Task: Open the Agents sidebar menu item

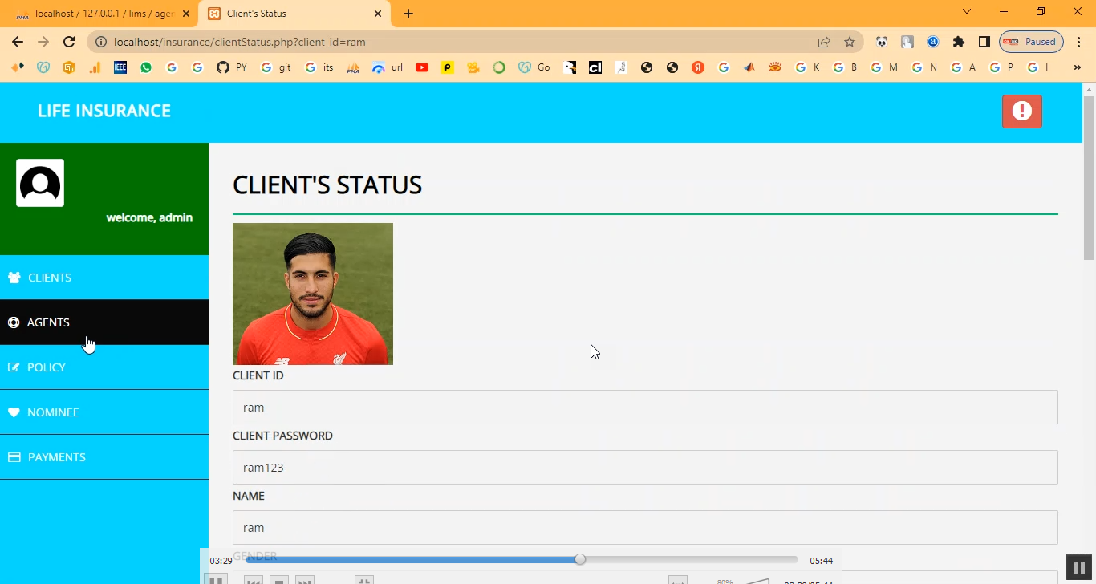Action: tap(48, 322)
